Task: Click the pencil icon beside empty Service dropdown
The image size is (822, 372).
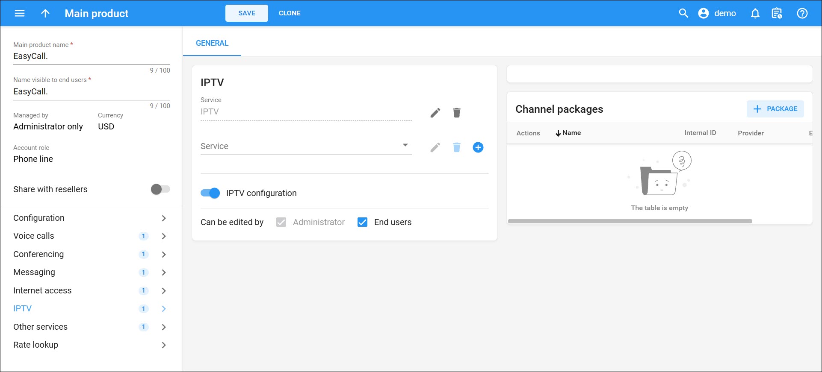Action: coord(435,147)
